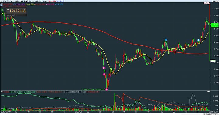Click the 3,315 low price tag on axis
Screen dimensions: 219x115
(x=213, y=61)
